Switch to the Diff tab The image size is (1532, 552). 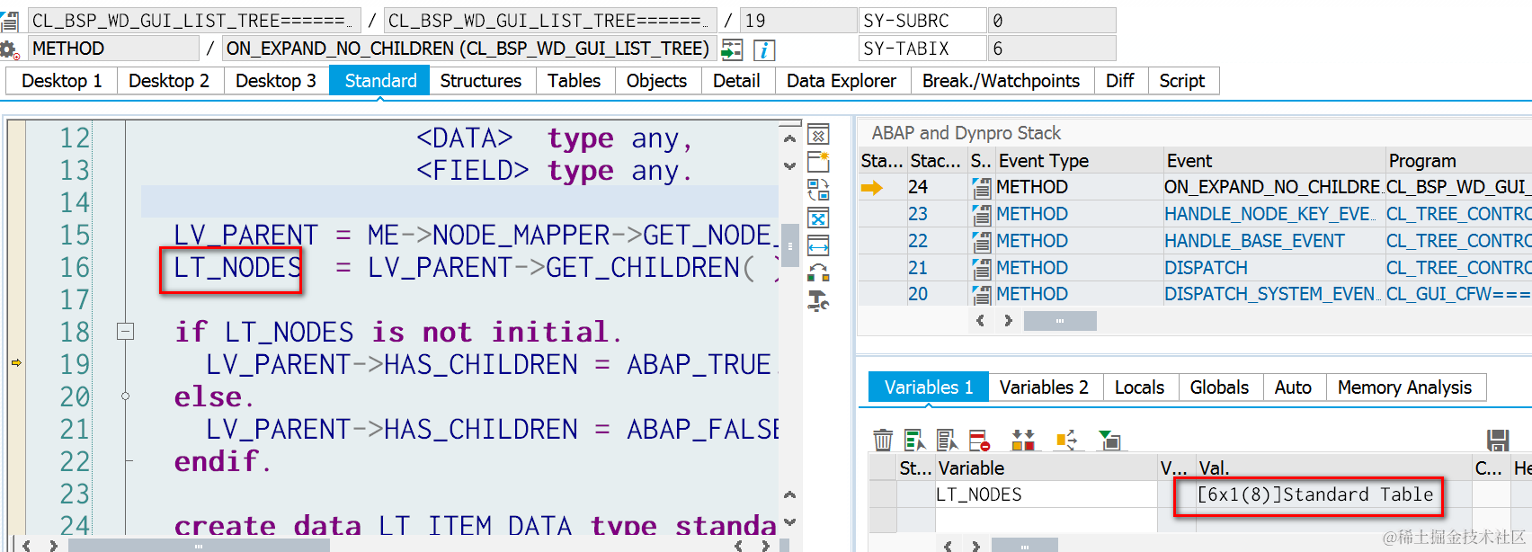[x=1120, y=81]
